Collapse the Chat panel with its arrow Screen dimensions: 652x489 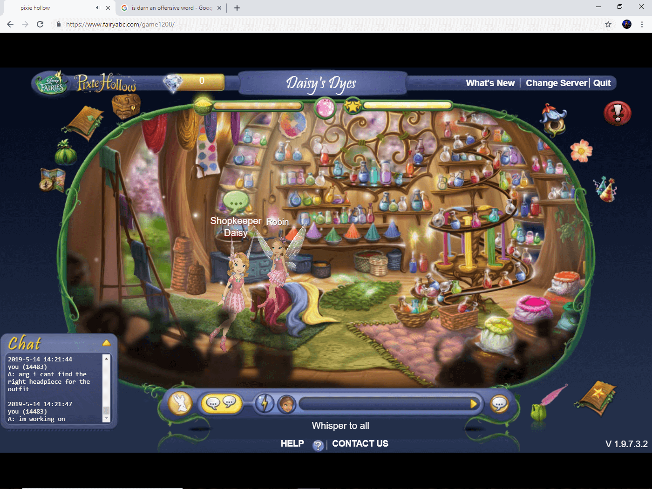coord(107,343)
